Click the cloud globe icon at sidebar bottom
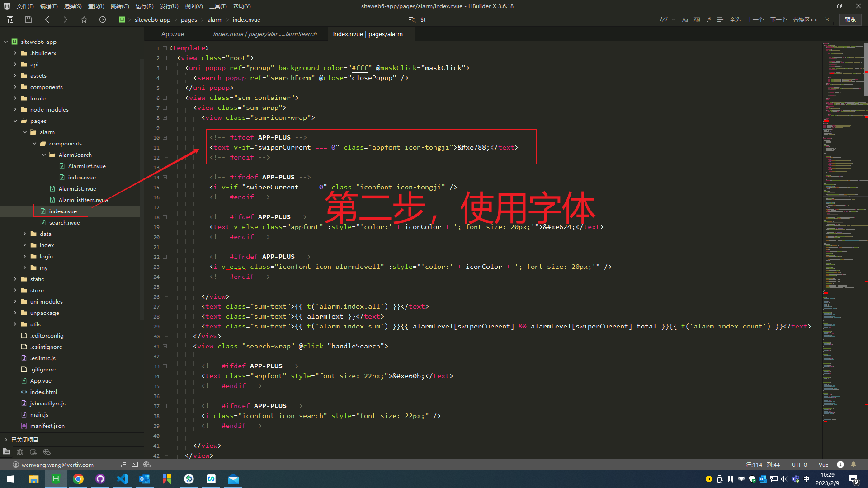The width and height of the screenshot is (868, 488). 47,451
